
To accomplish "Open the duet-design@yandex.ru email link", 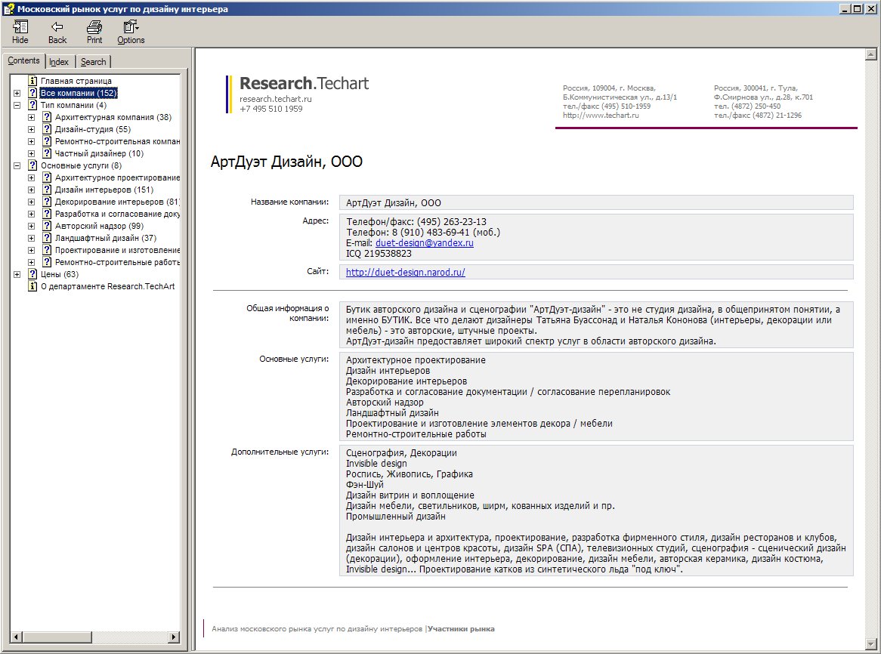I will point(424,243).
